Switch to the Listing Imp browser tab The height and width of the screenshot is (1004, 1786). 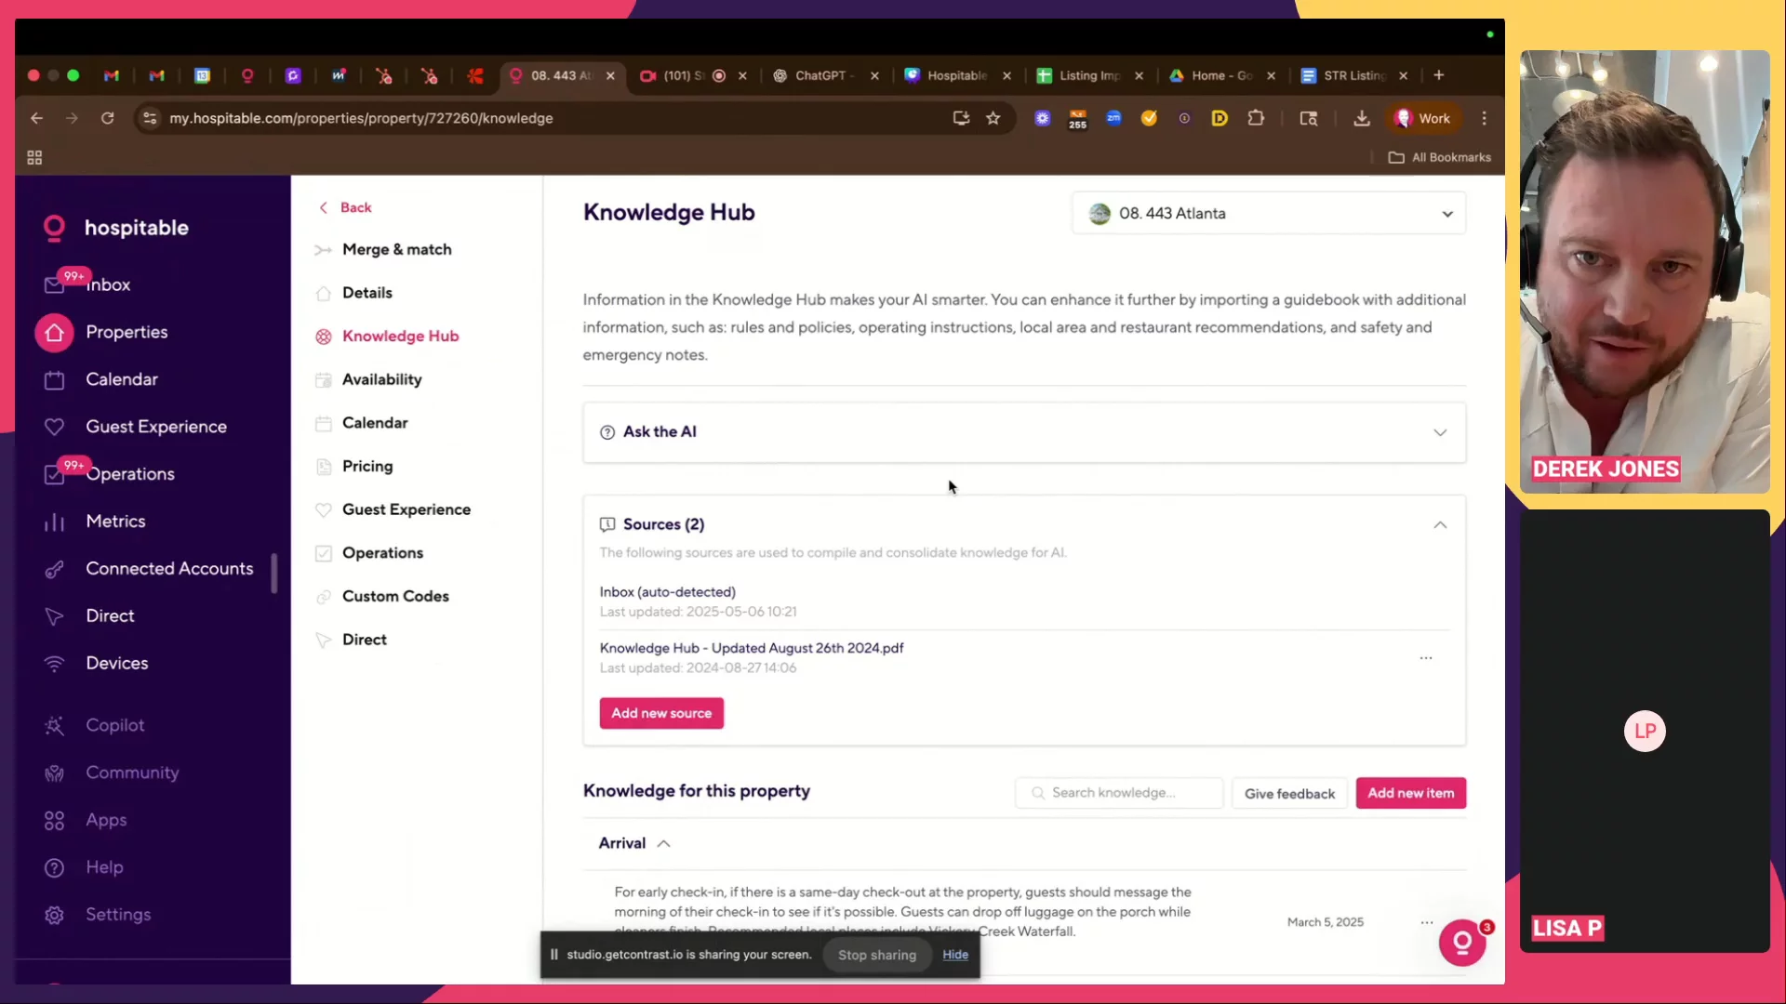1088,75
